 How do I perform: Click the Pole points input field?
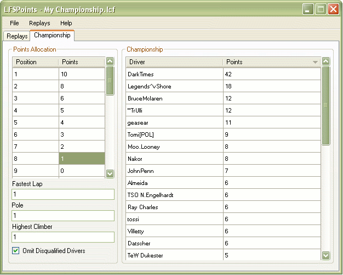pos(63,216)
